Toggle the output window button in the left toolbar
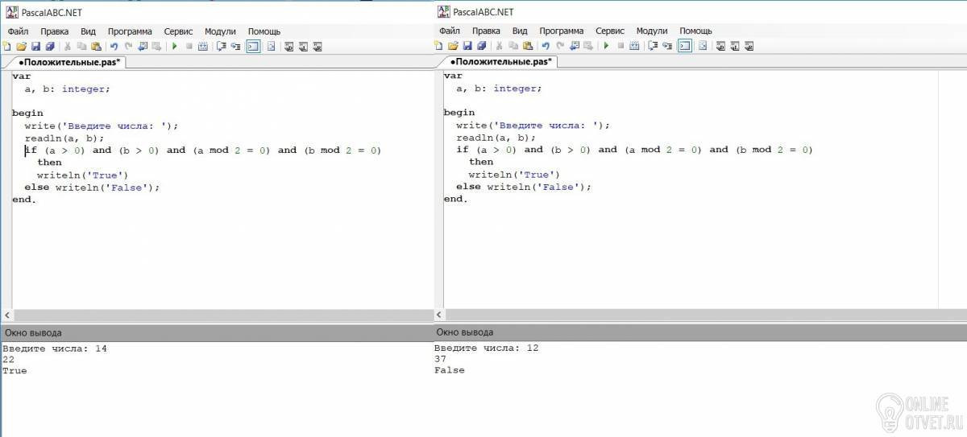The image size is (967, 437). [252, 47]
